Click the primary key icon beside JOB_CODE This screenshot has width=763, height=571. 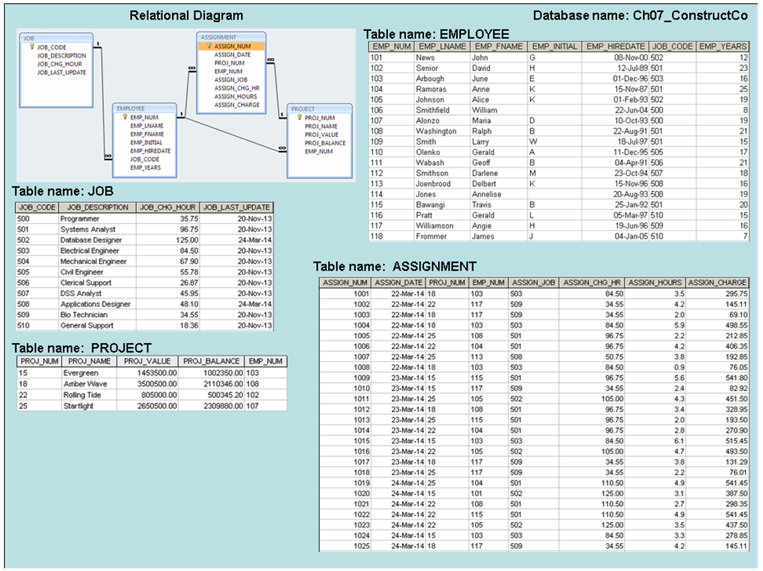31,48
